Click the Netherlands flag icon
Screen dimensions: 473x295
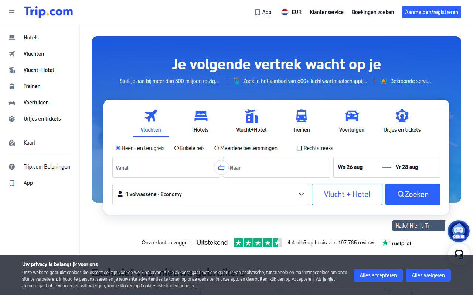pos(285,12)
